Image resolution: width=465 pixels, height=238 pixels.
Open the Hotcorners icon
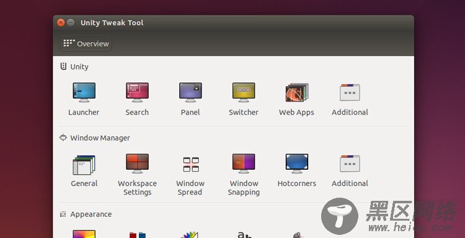(297, 163)
